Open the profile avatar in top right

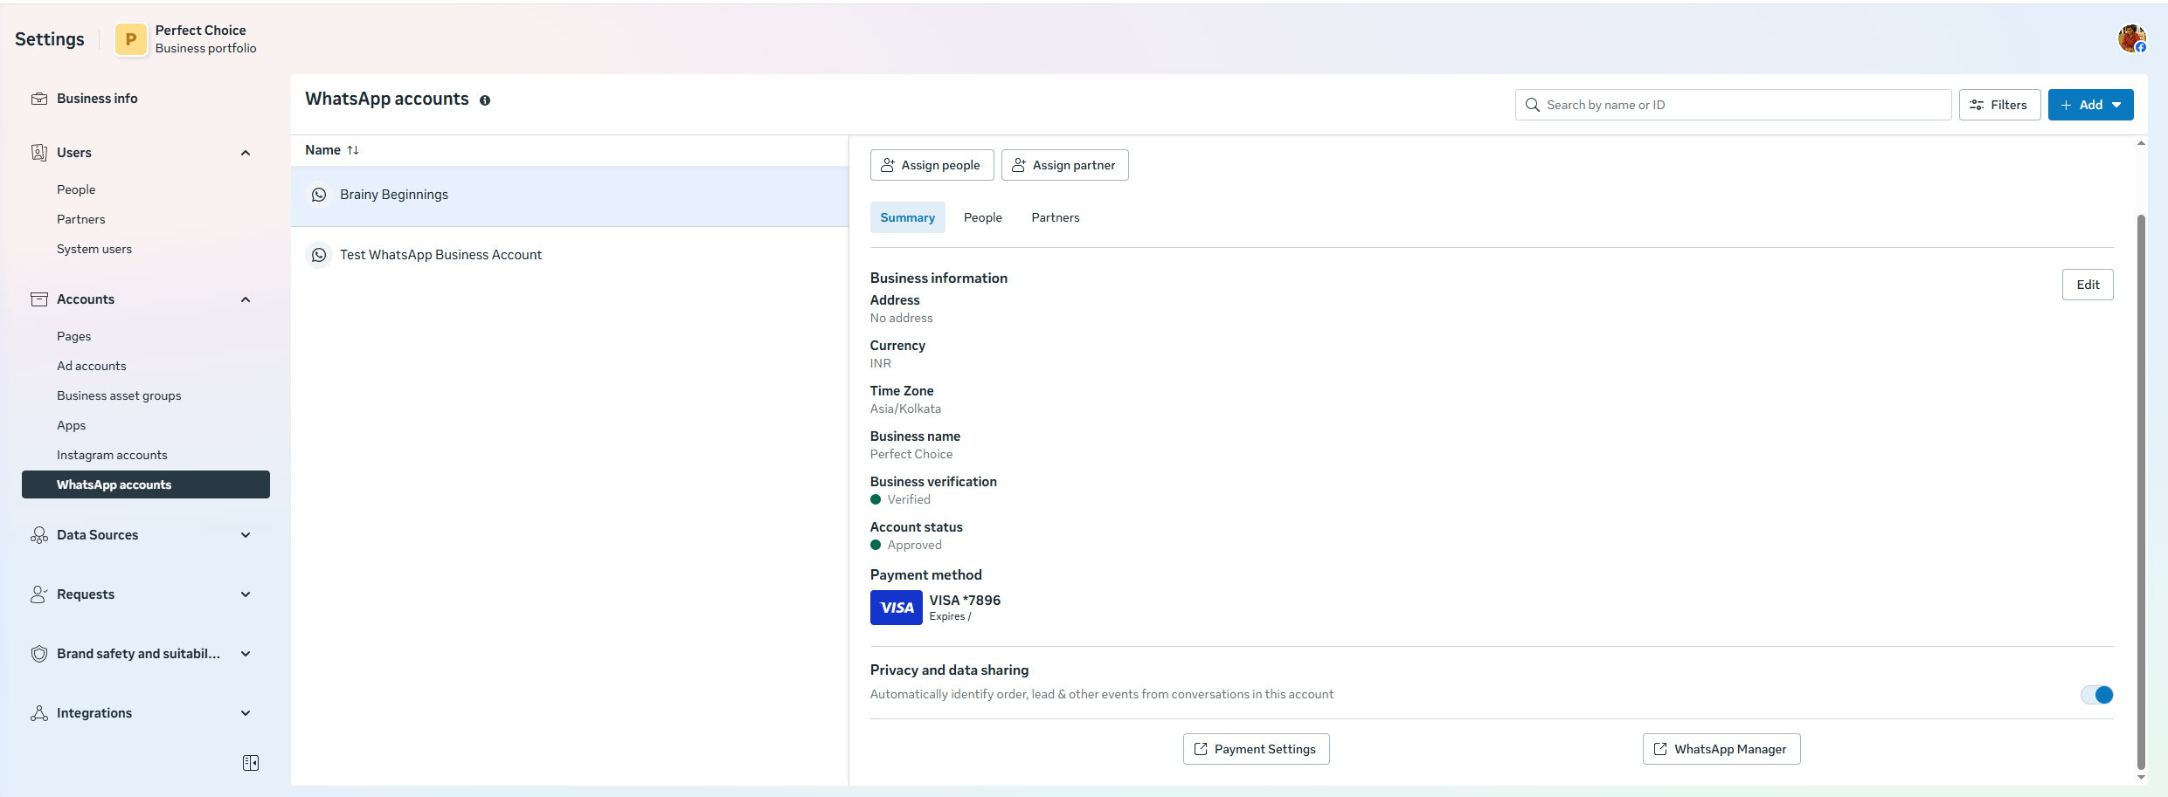tap(2131, 38)
